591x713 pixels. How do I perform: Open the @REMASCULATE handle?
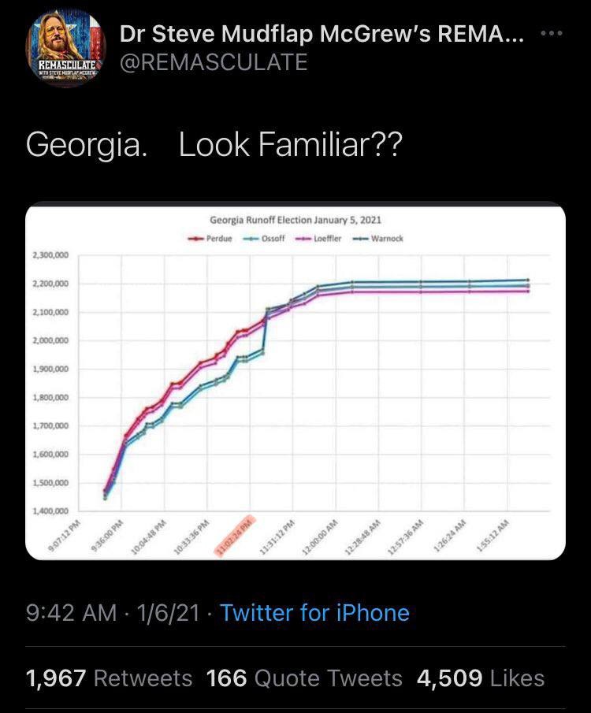pyautogui.click(x=214, y=61)
